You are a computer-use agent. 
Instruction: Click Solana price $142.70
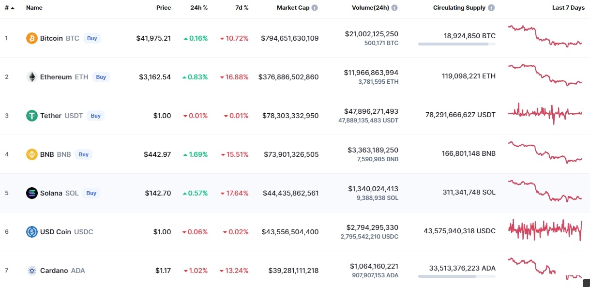pos(158,193)
